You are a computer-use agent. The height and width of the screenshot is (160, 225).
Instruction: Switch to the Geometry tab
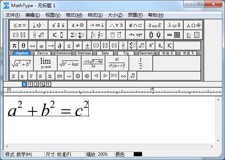(147, 53)
